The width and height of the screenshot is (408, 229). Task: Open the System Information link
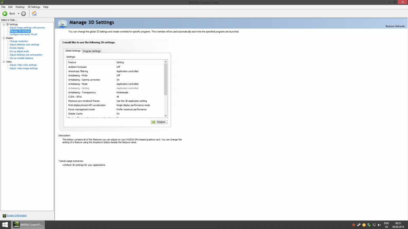point(17,215)
